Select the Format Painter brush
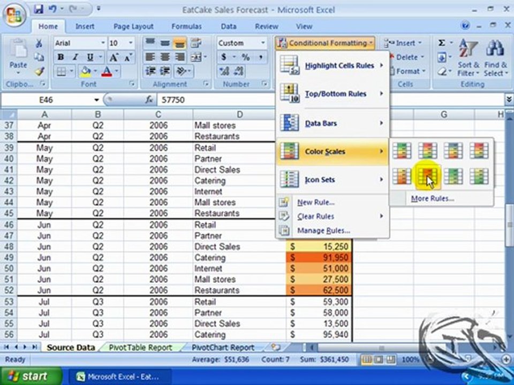 (x=39, y=71)
